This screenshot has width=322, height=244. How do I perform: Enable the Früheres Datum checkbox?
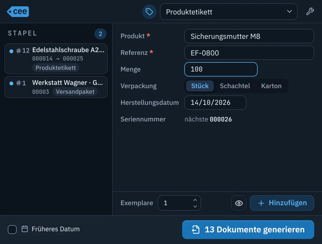click(12, 229)
